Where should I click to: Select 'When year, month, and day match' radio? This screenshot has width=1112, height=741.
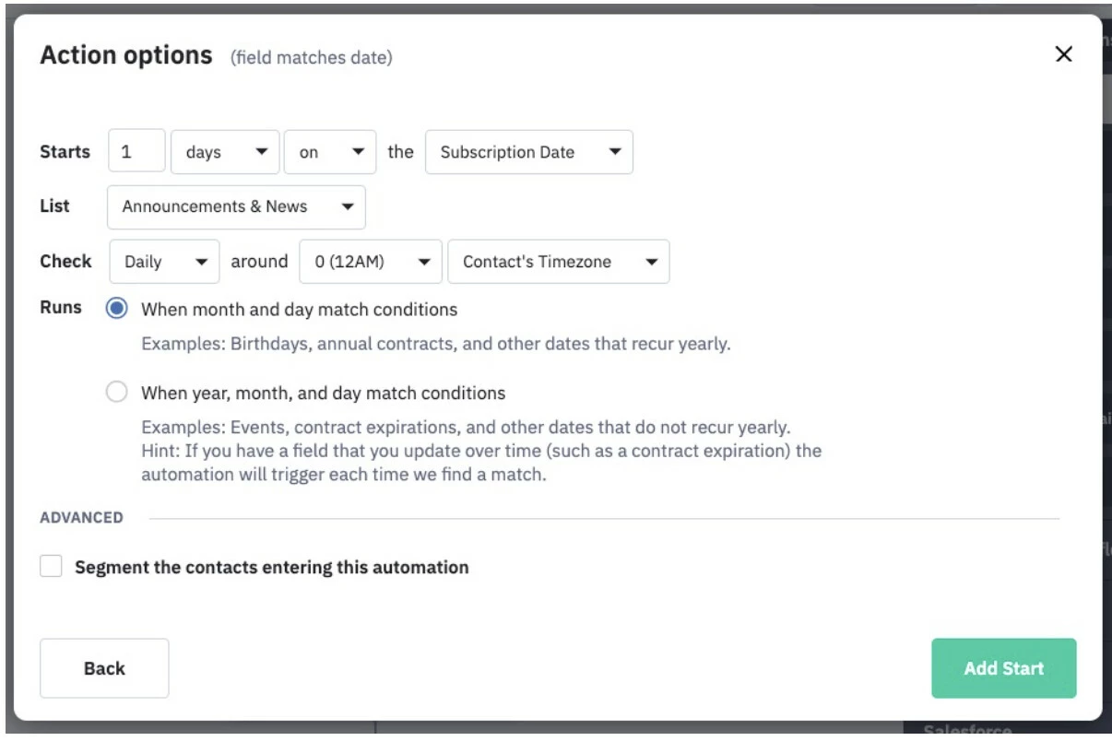point(117,393)
